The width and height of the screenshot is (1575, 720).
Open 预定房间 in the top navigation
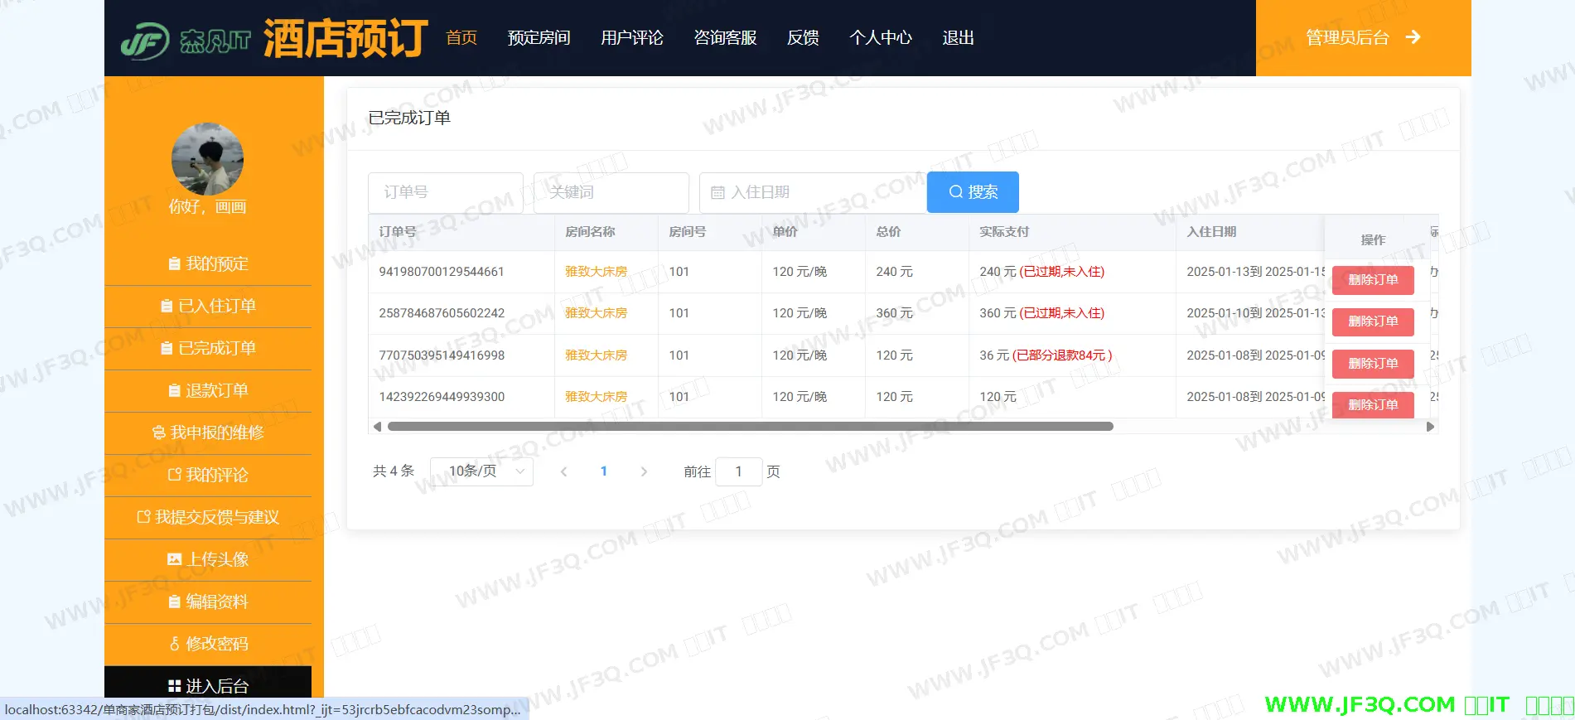point(539,38)
